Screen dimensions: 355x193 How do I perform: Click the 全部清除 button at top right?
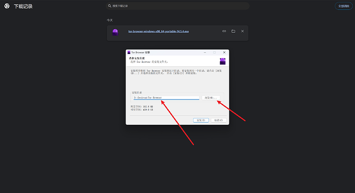click(x=344, y=6)
